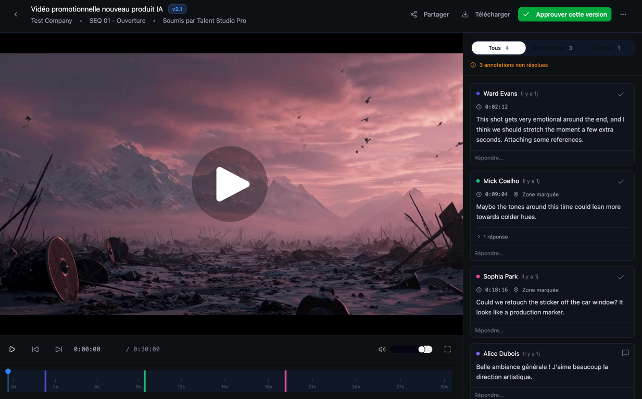This screenshot has width=642, height=399.
Task: Click the Ward Evans author name
Action: click(x=500, y=94)
